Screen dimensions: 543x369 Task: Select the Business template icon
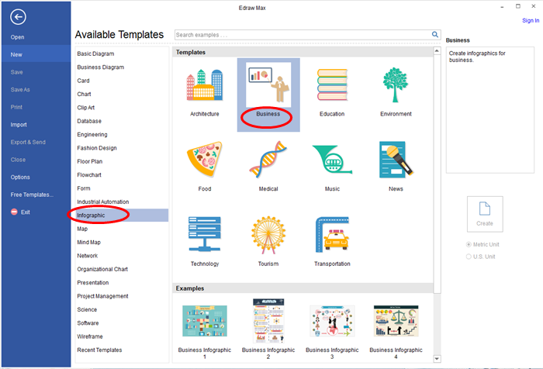(268, 84)
